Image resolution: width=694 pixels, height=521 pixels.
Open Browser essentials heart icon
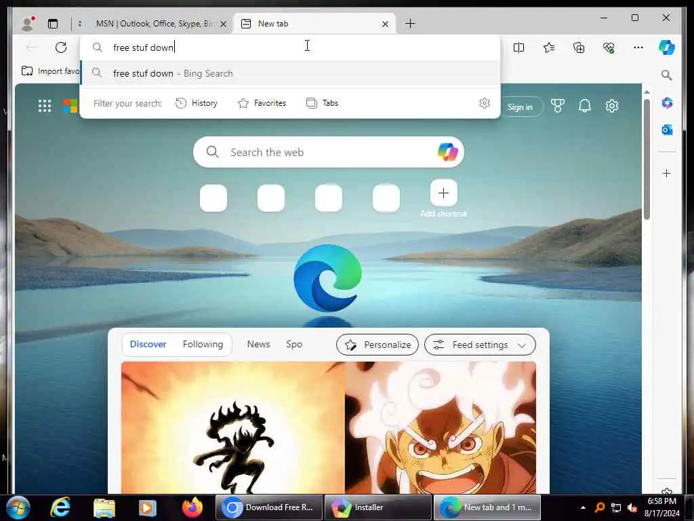click(x=609, y=47)
